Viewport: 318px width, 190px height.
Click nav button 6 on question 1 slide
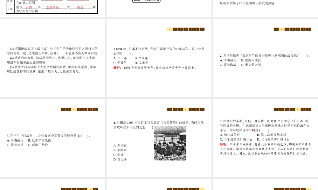coord(197,29)
